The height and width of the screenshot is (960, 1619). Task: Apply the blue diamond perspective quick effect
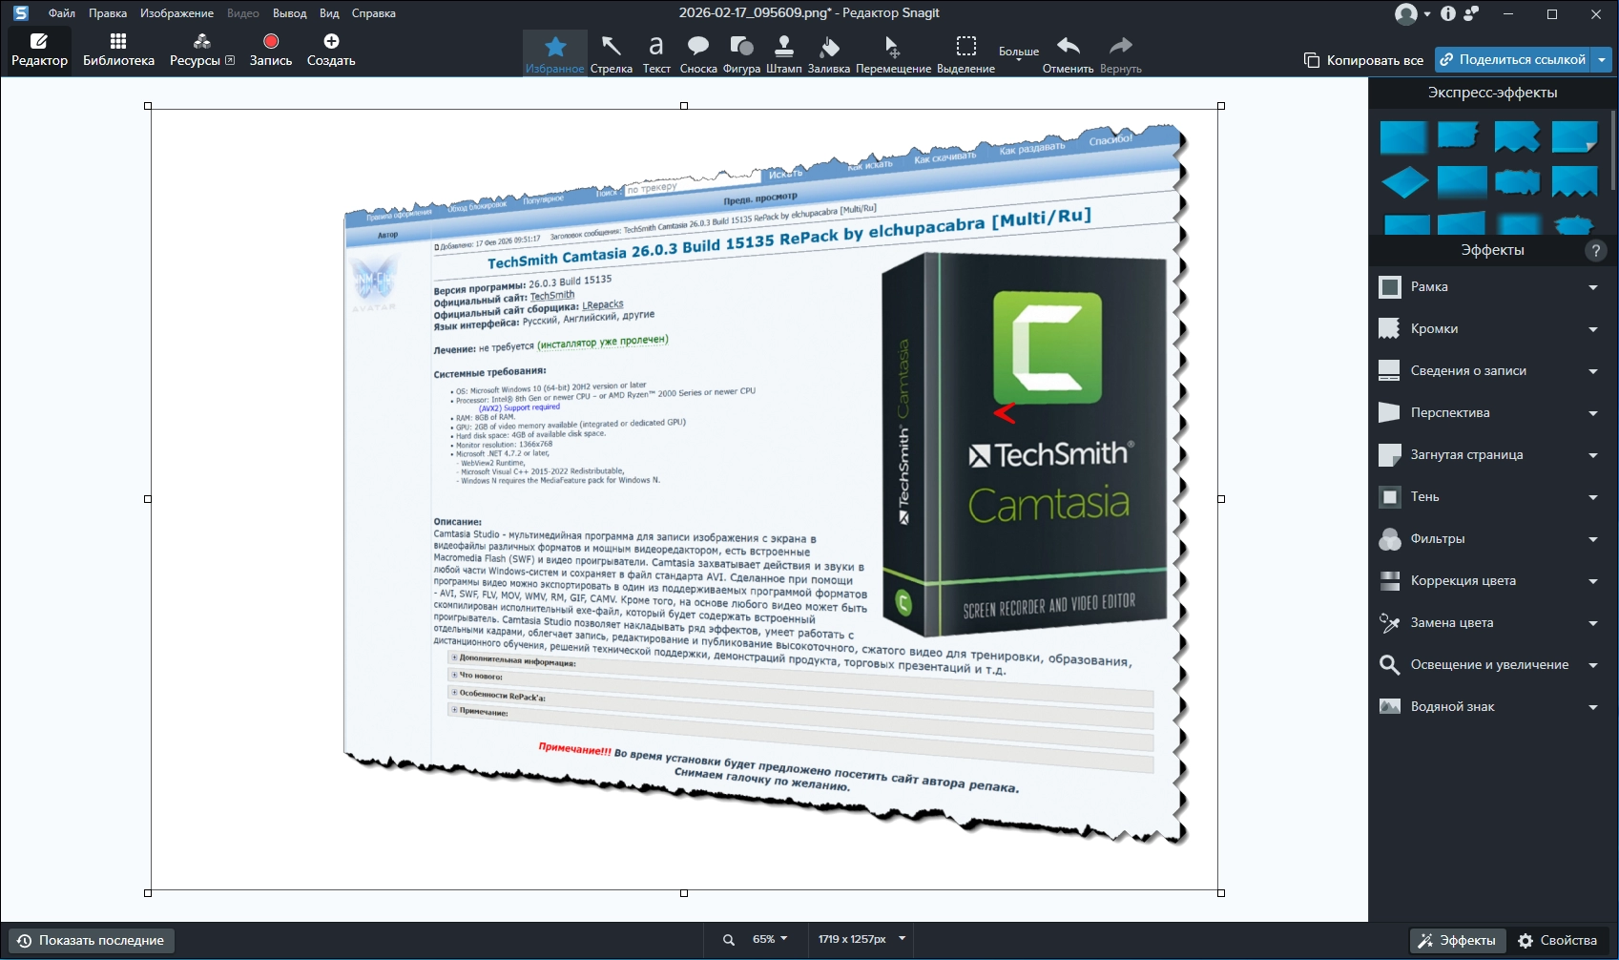point(1404,182)
